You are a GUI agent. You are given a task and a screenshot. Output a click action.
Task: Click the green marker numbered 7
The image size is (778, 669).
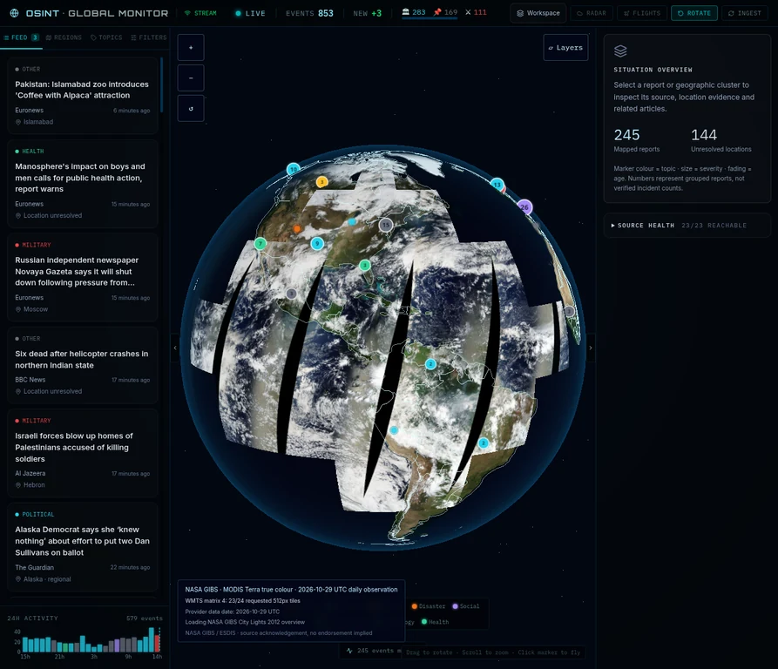pos(260,244)
